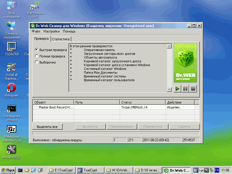Image resolution: width=232 pixels, height=174 pixels.
Task: Stop the scan with the stop button
Action: point(193,89)
